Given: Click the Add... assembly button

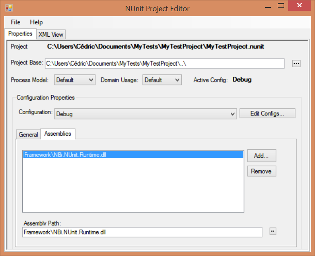Looking at the screenshot, I should [262, 156].
